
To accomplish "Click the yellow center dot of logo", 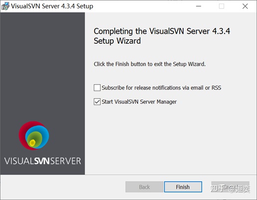I will click(x=32, y=143).
